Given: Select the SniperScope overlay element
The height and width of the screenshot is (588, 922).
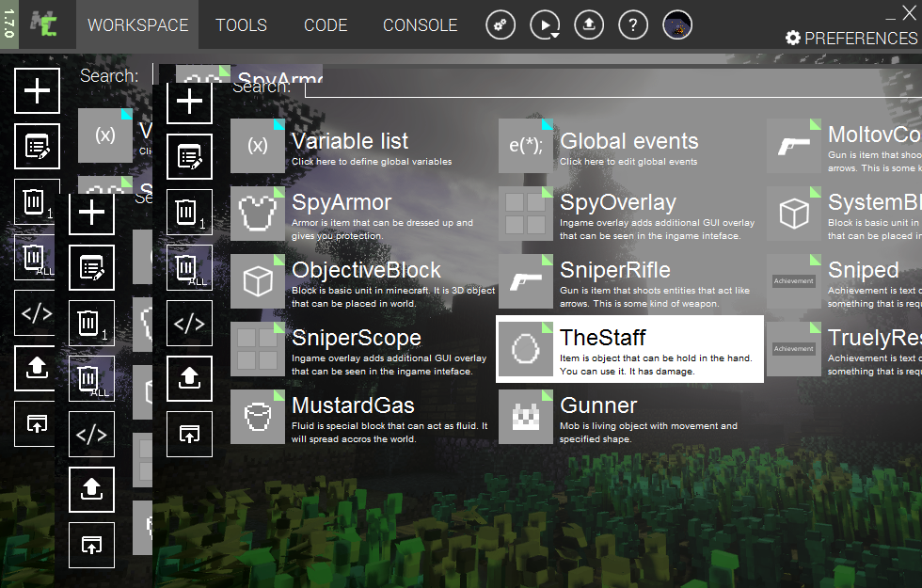Looking at the screenshot, I should tap(363, 349).
